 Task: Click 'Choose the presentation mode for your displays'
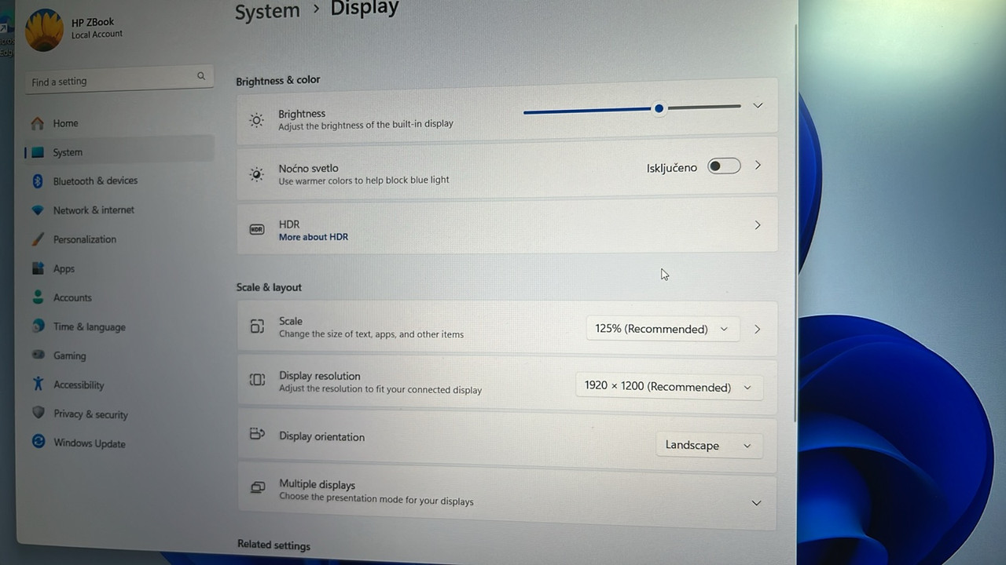(376, 501)
